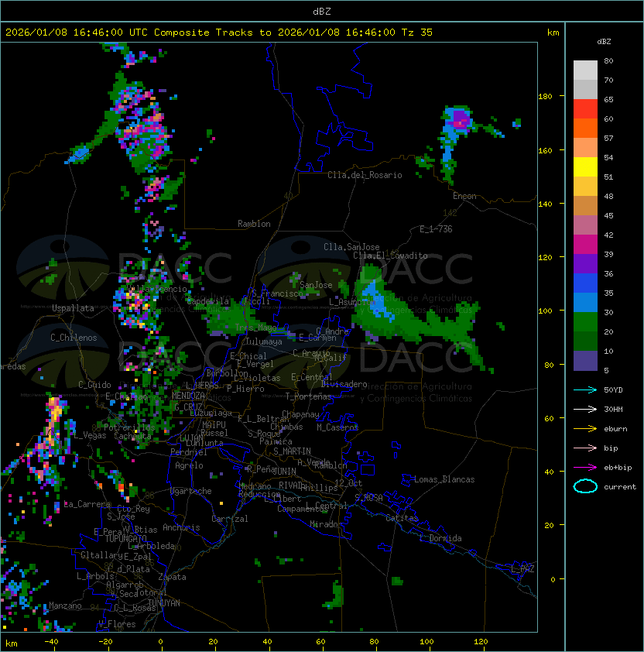This screenshot has width=644, height=652.
Task: Click the yellow eburn arrow in legend
Action: pos(585,429)
